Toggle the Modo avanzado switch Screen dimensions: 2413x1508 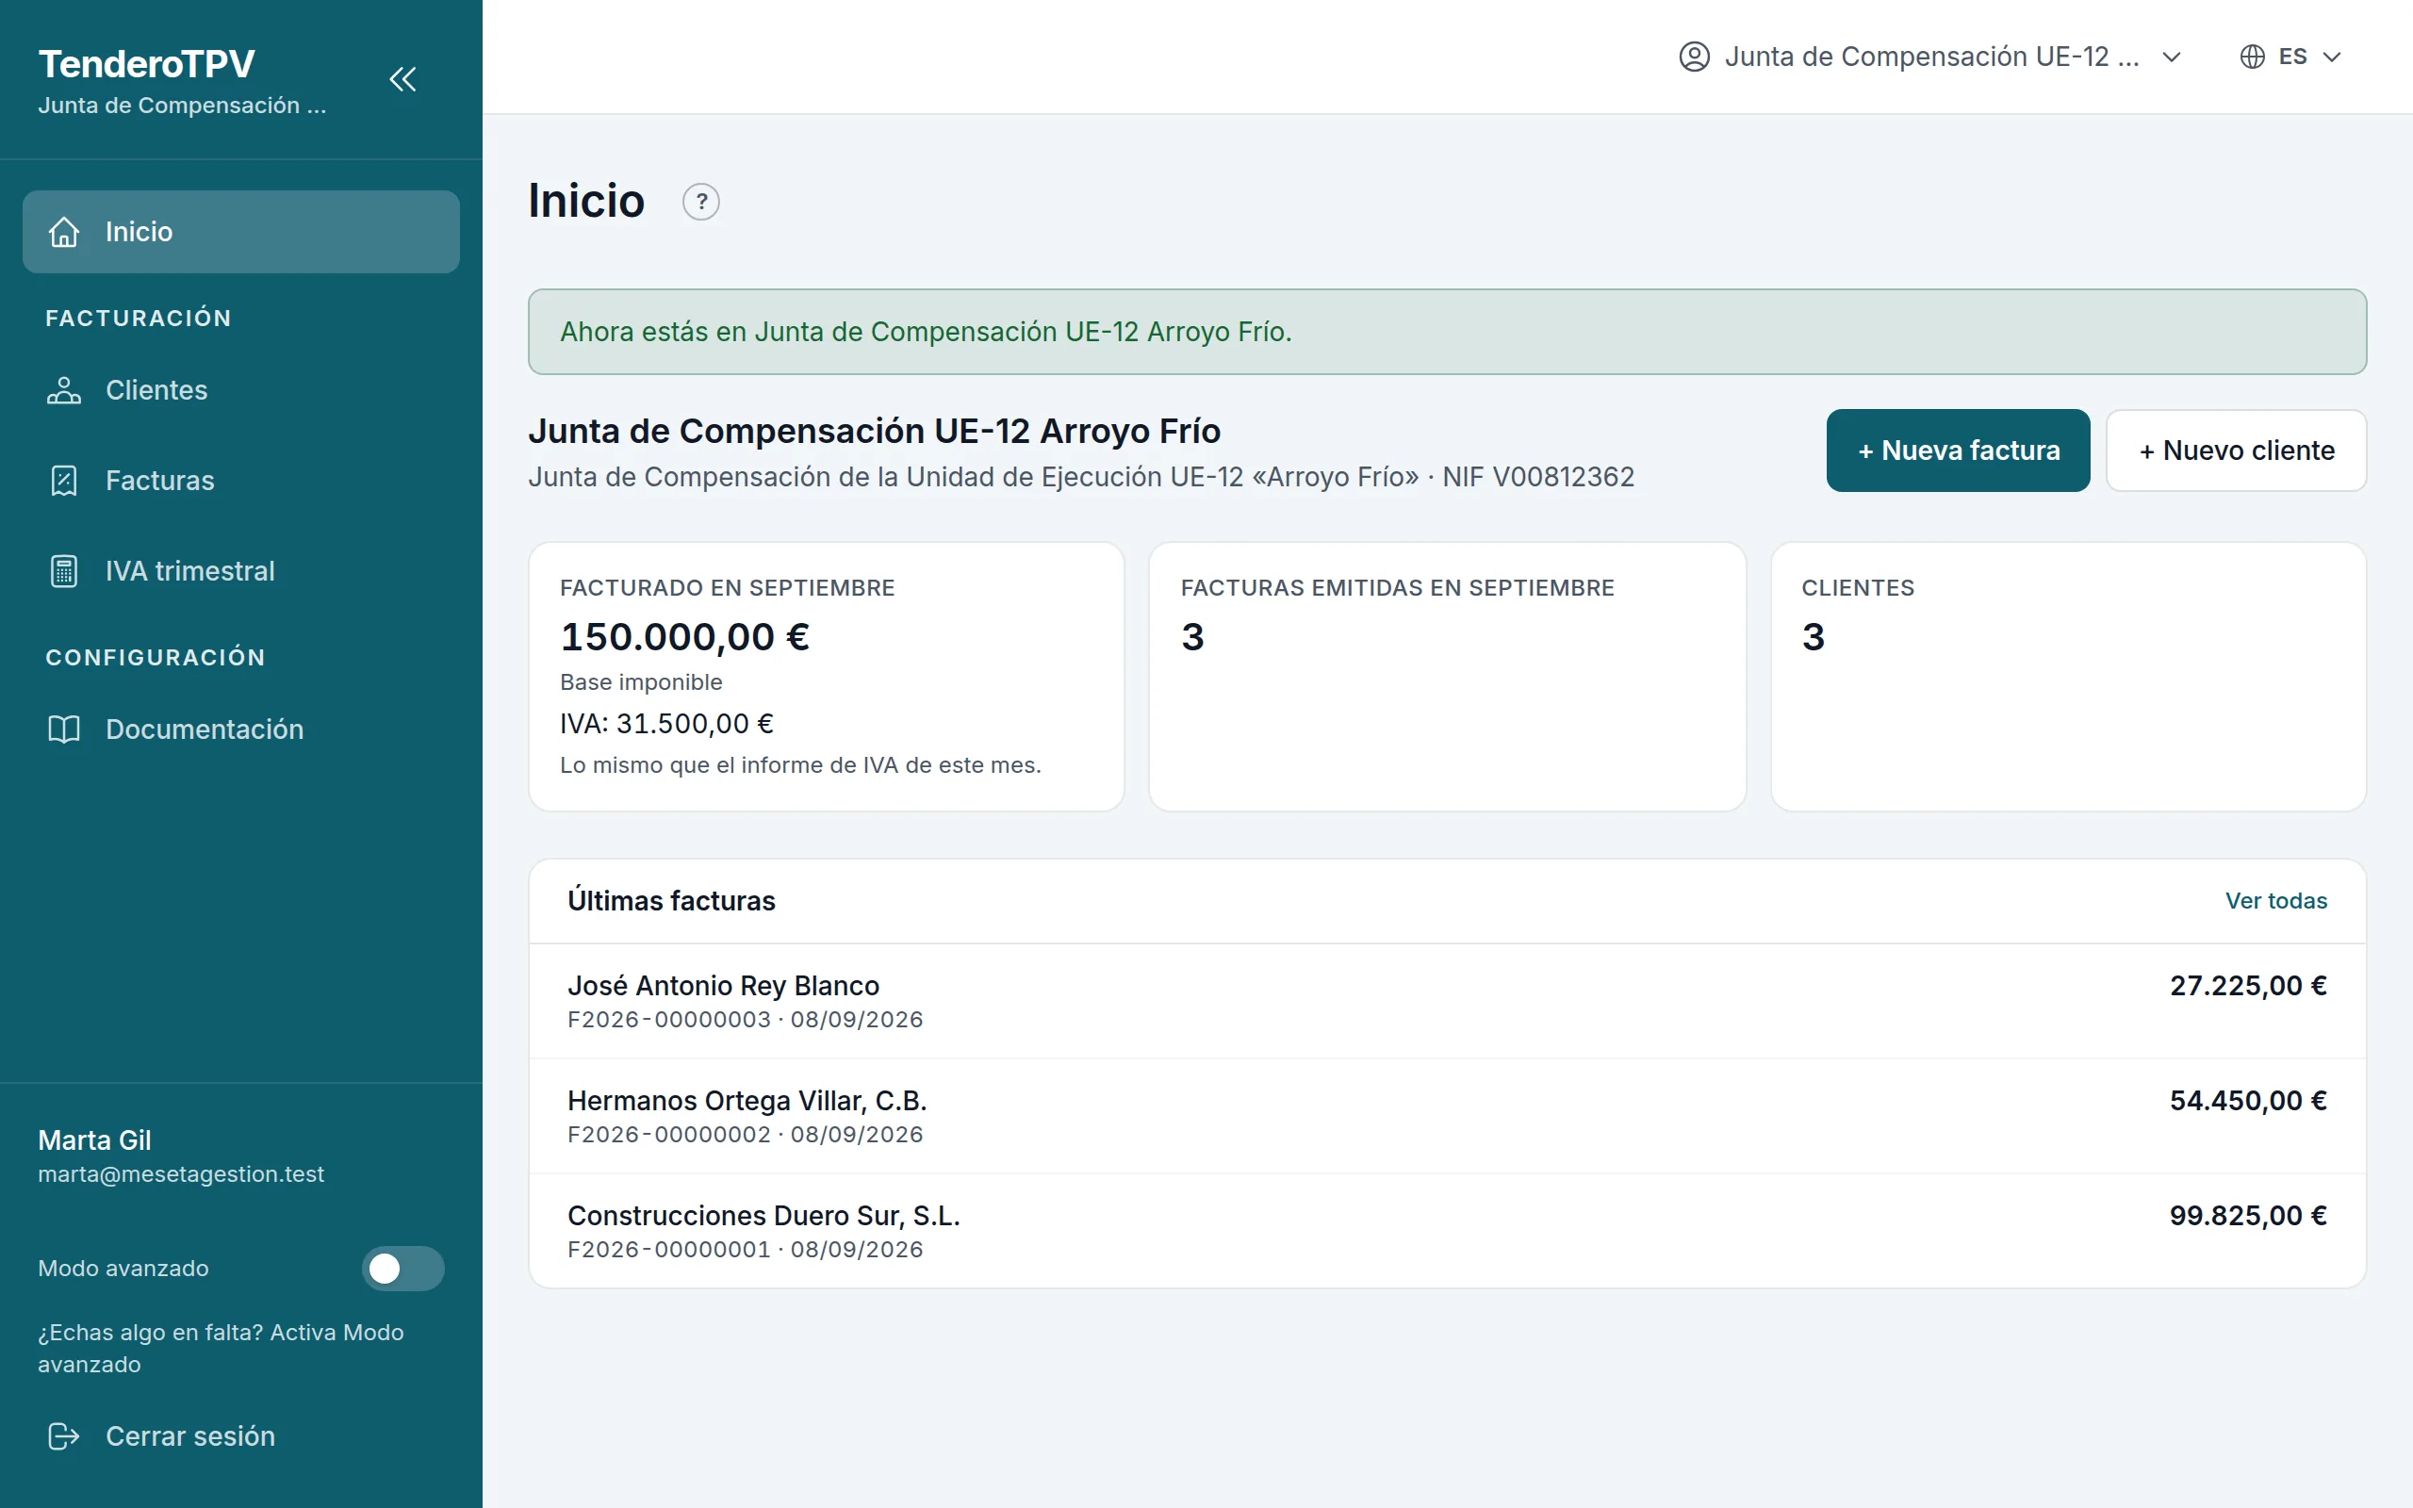[402, 1269]
